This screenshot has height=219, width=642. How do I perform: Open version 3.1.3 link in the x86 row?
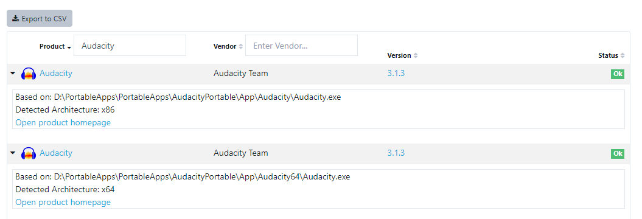pos(396,73)
